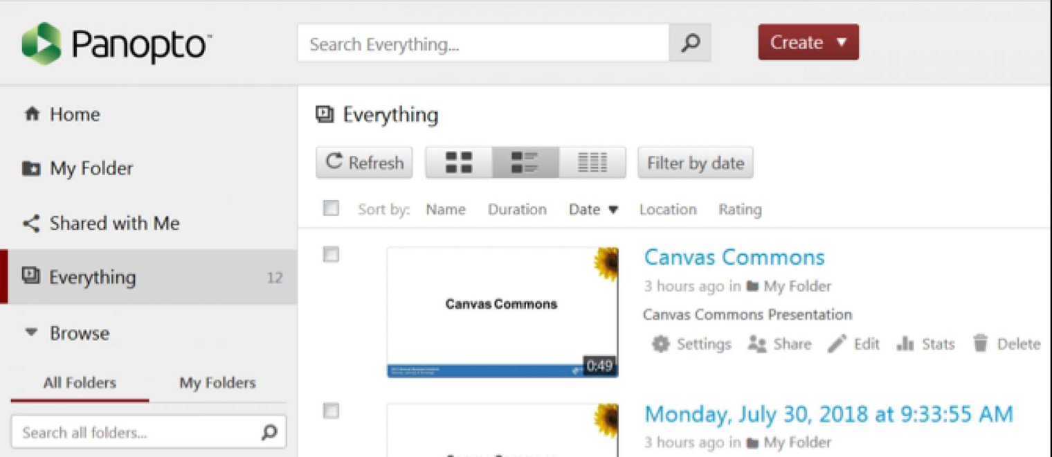The height and width of the screenshot is (457, 1052).
Task: Click the Panopto logo
Action: (x=116, y=44)
